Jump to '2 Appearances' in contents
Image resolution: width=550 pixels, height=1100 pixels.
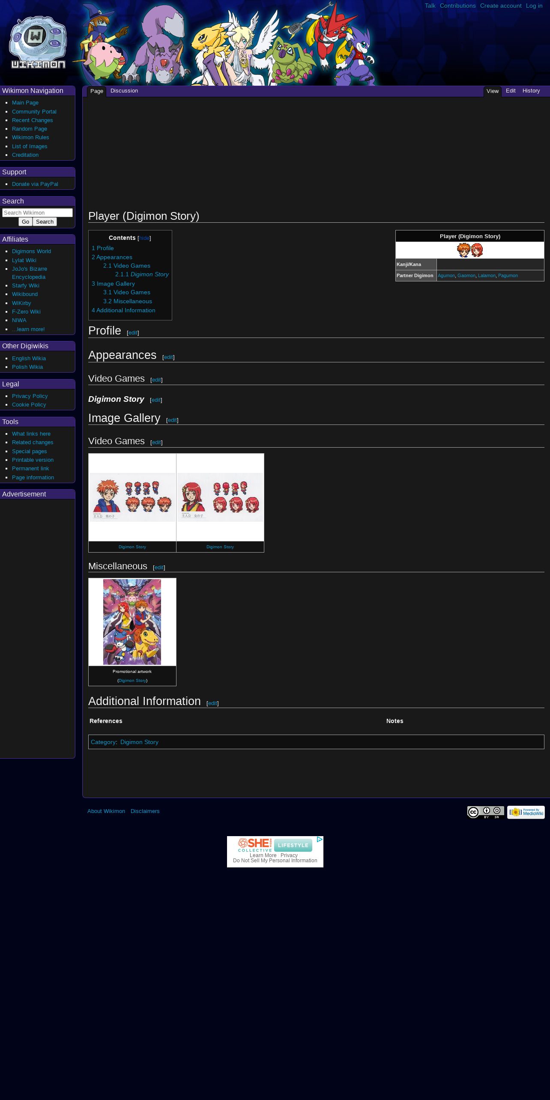pyautogui.click(x=112, y=257)
